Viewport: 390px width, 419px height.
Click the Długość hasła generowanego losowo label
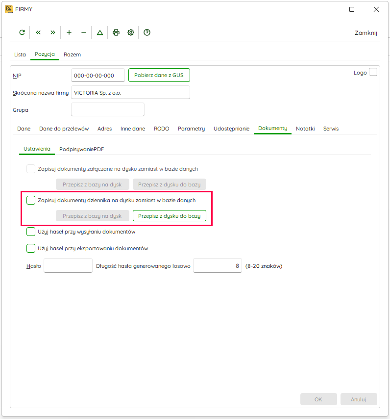coord(143,266)
